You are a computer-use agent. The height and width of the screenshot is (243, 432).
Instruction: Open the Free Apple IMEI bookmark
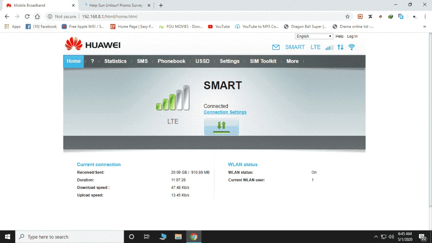tap(83, 27)
